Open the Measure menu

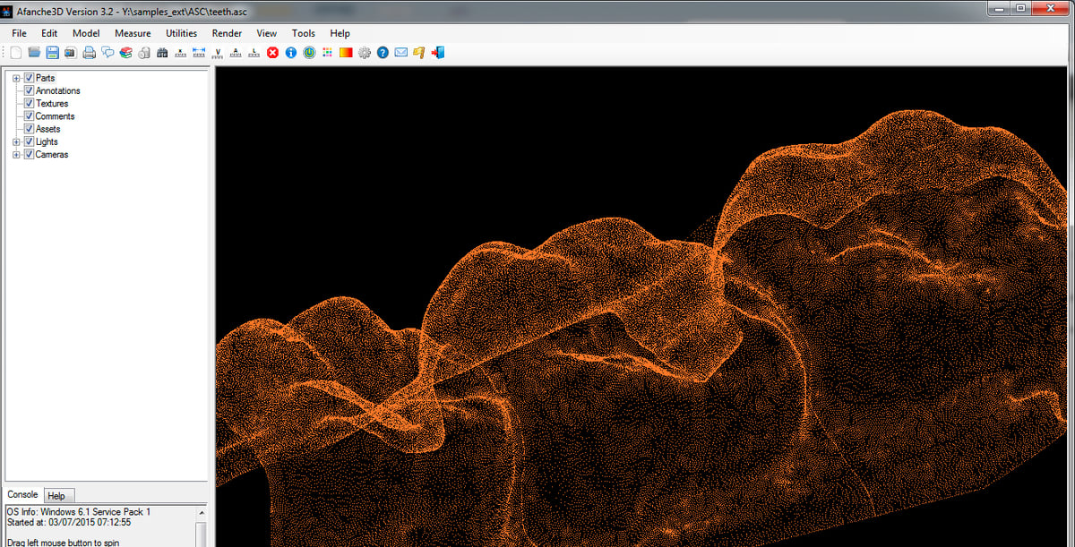point(133,33)
